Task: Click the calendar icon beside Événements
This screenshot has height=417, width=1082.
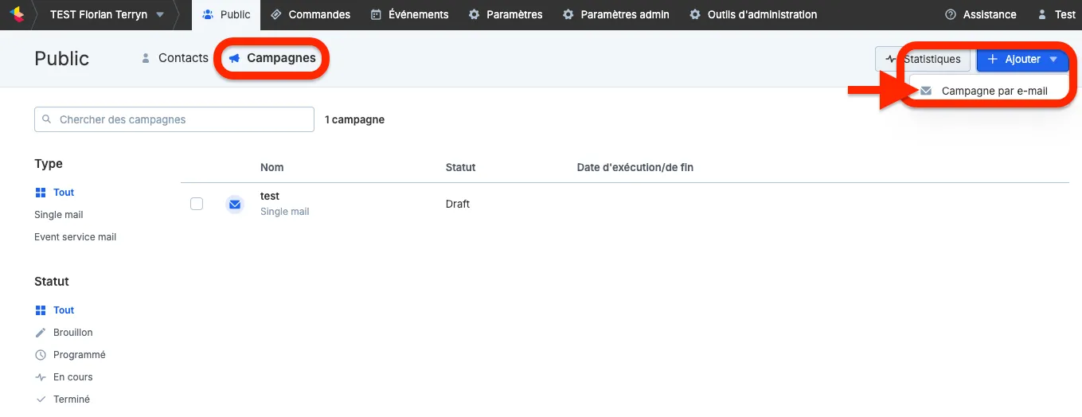Action: (376, 14)
